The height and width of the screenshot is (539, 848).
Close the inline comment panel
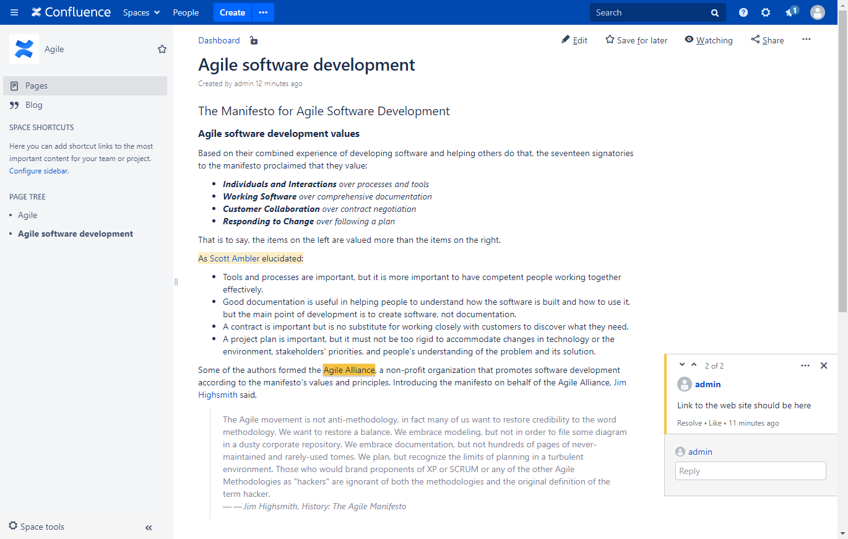coord(824,366)
